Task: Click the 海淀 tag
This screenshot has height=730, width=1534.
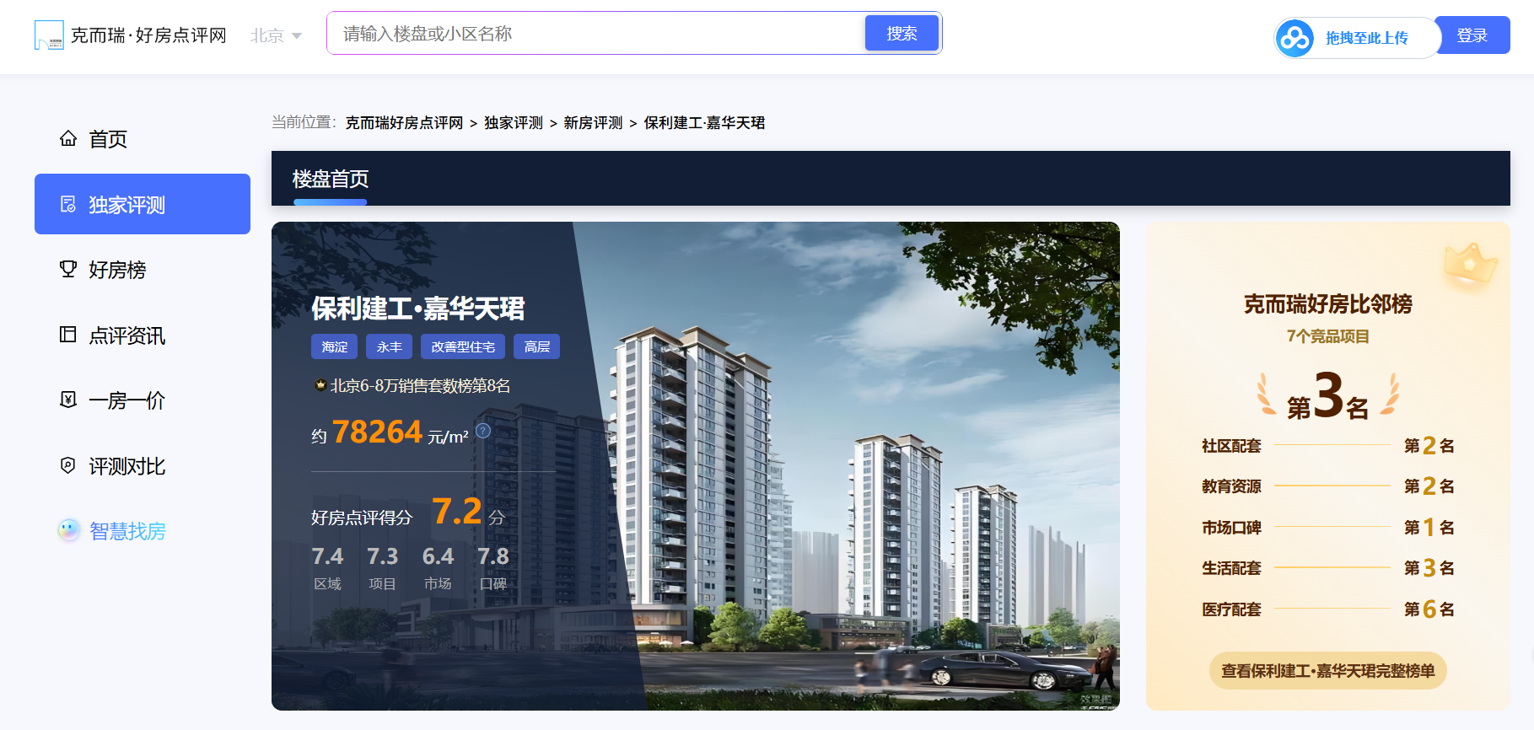Action: [335, 346]
